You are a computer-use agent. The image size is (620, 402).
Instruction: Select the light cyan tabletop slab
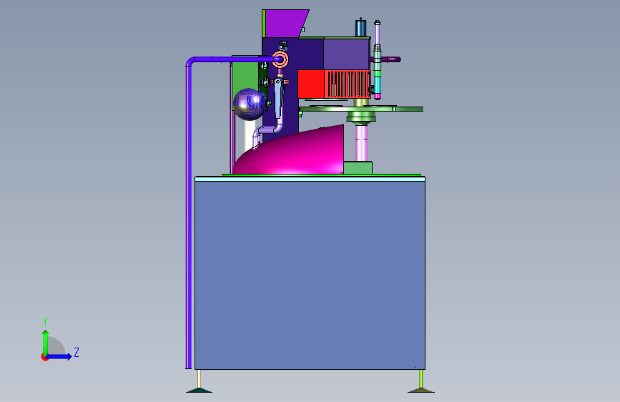click(310, 179)
